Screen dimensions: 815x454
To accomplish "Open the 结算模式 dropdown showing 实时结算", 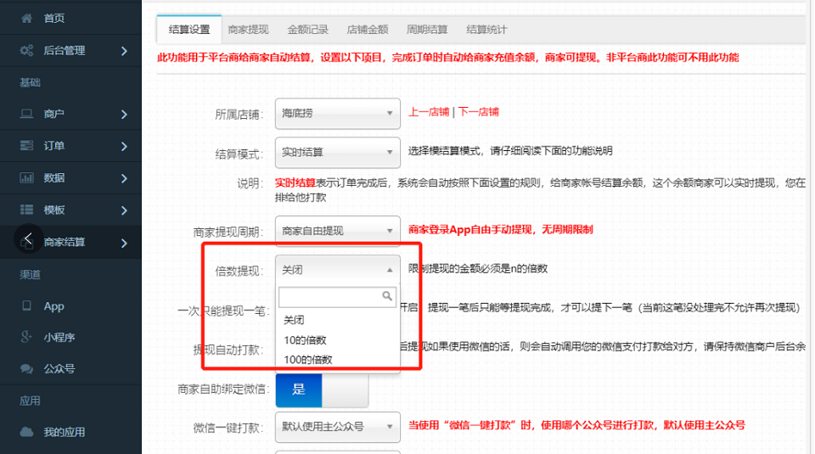I will pos(337,153).
